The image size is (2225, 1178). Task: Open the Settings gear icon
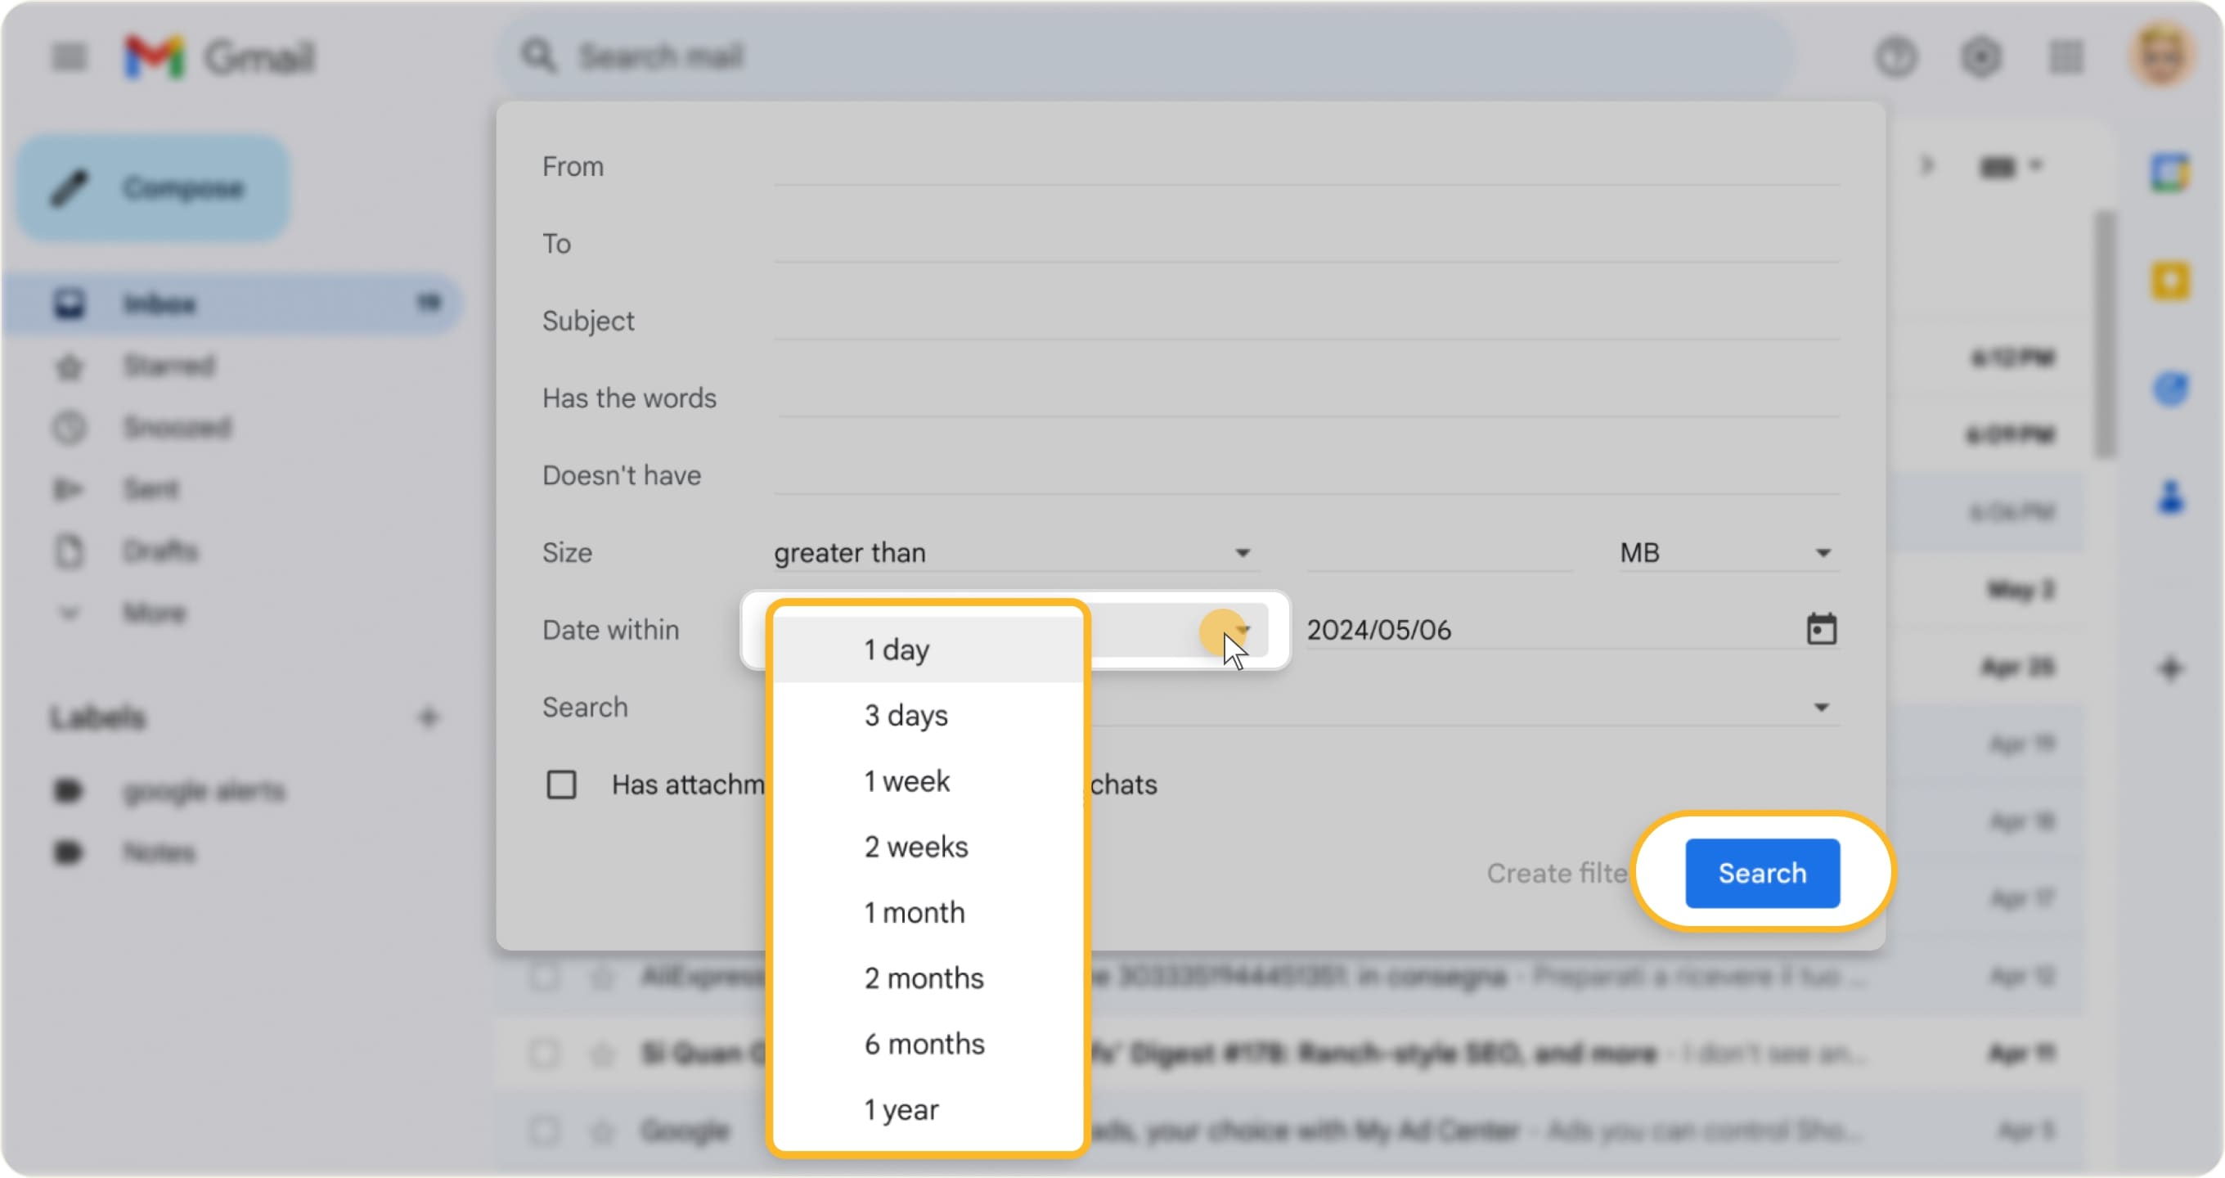click(1980, 57)
